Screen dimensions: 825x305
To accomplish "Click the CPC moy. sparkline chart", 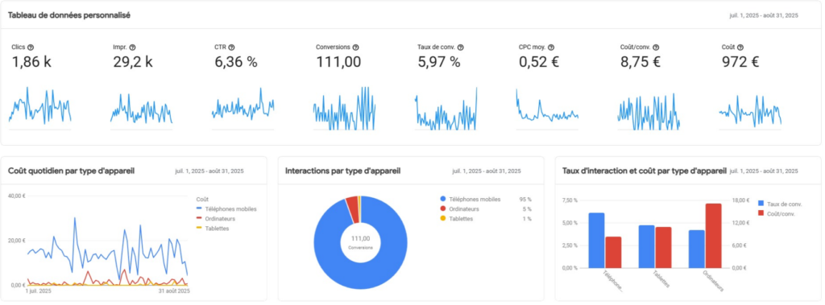I will tap(547, 109).
